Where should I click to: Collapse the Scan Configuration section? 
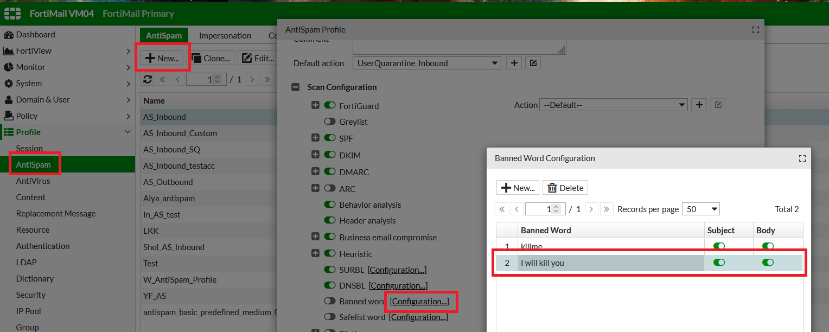[x=296, y=87]
